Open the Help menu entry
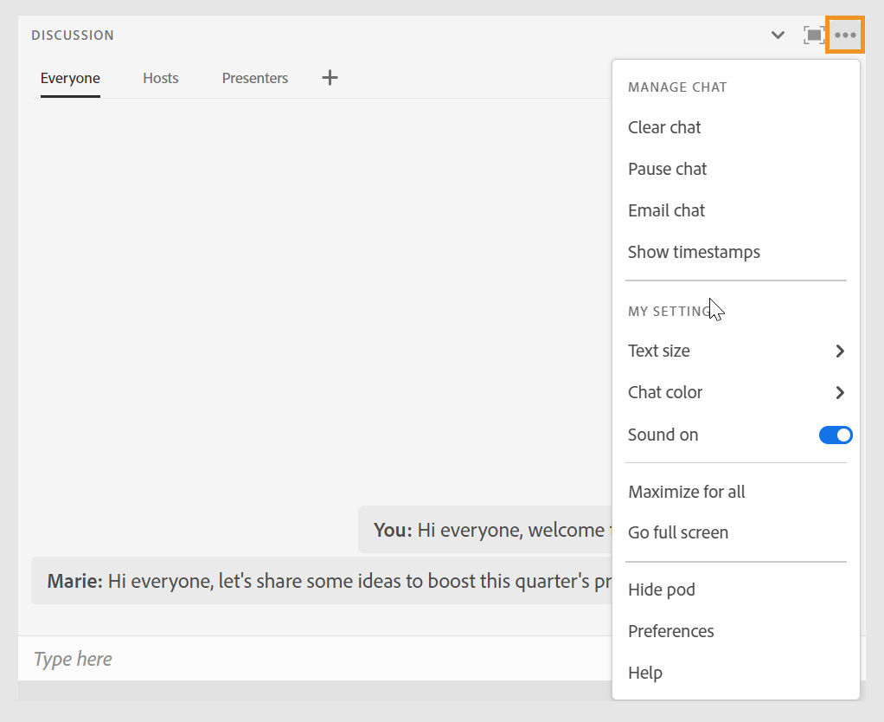This screenshot has height=722, width=884. click(645, 673)
